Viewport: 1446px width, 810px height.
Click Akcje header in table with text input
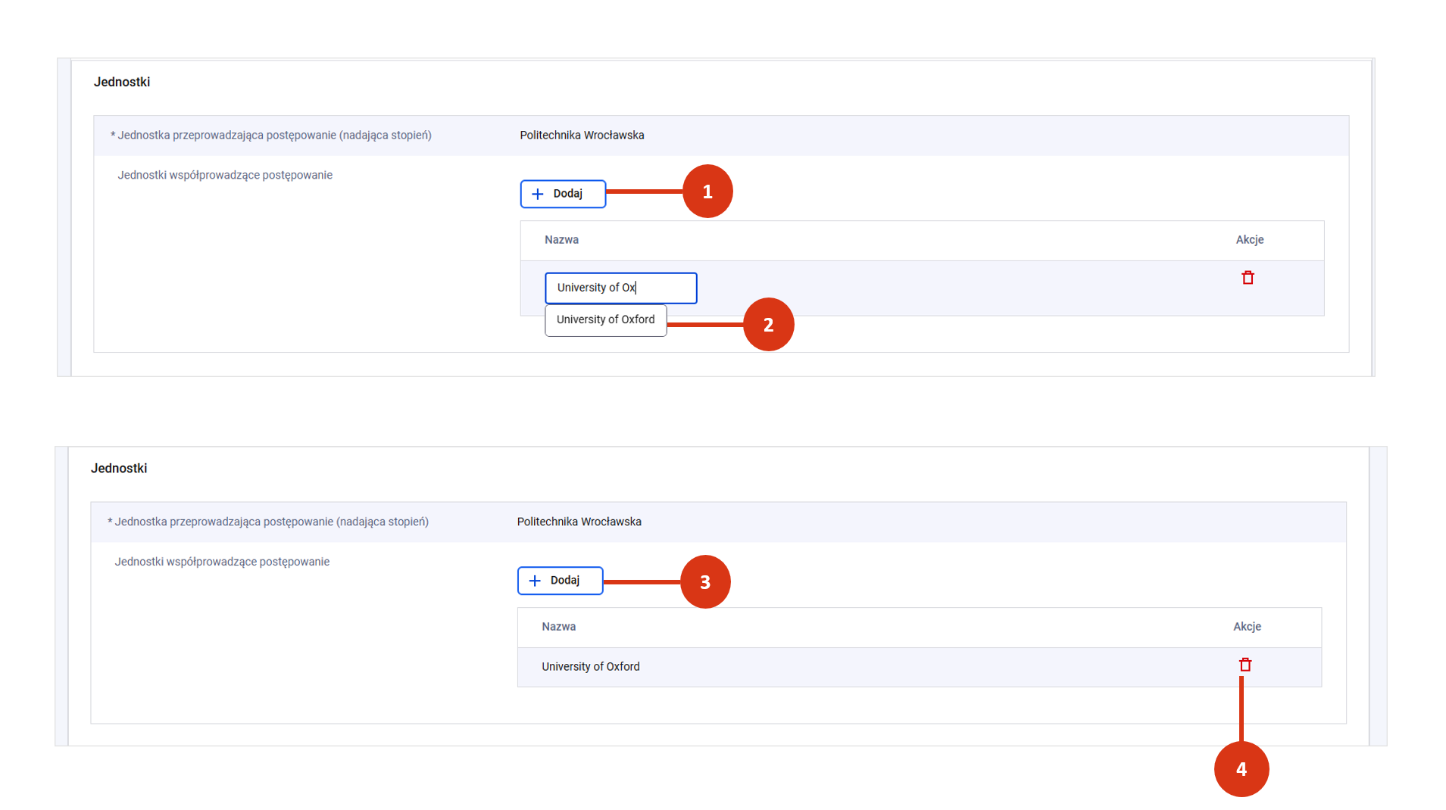[1249, 240]
